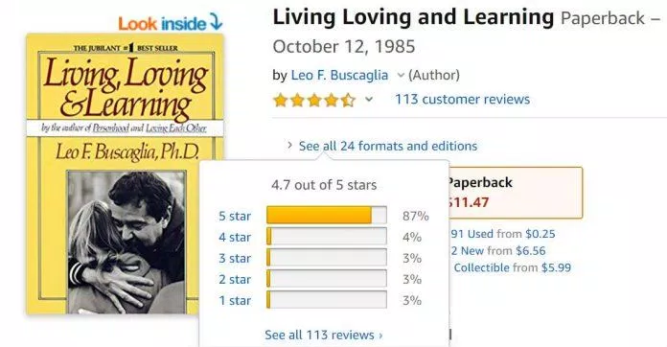The width and height of the screenshot is (667, 347).
Task: Filter reviews by 4 star link
Action: (x=235, y=238)
